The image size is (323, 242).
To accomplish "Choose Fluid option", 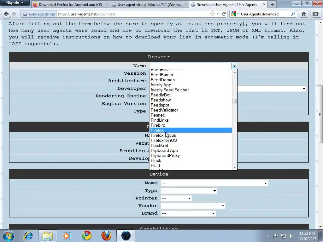I will [191, 166].
